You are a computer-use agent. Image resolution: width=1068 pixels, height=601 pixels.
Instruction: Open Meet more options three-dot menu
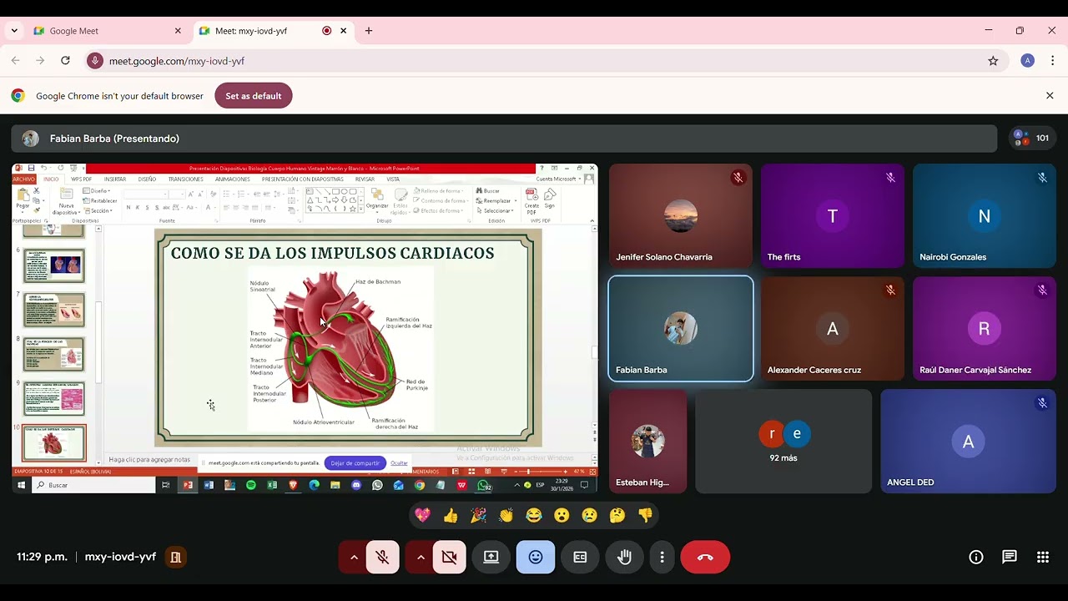[662, 558]
